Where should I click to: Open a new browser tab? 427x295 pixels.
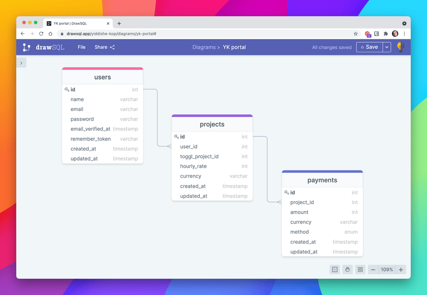[x=119, y=23]
